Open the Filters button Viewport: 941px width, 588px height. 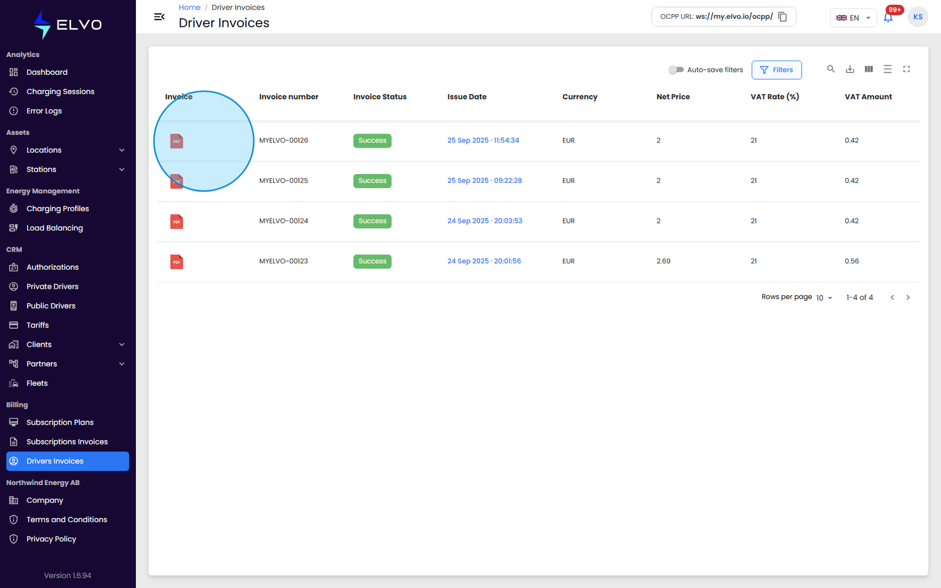(x=776, y=70)
